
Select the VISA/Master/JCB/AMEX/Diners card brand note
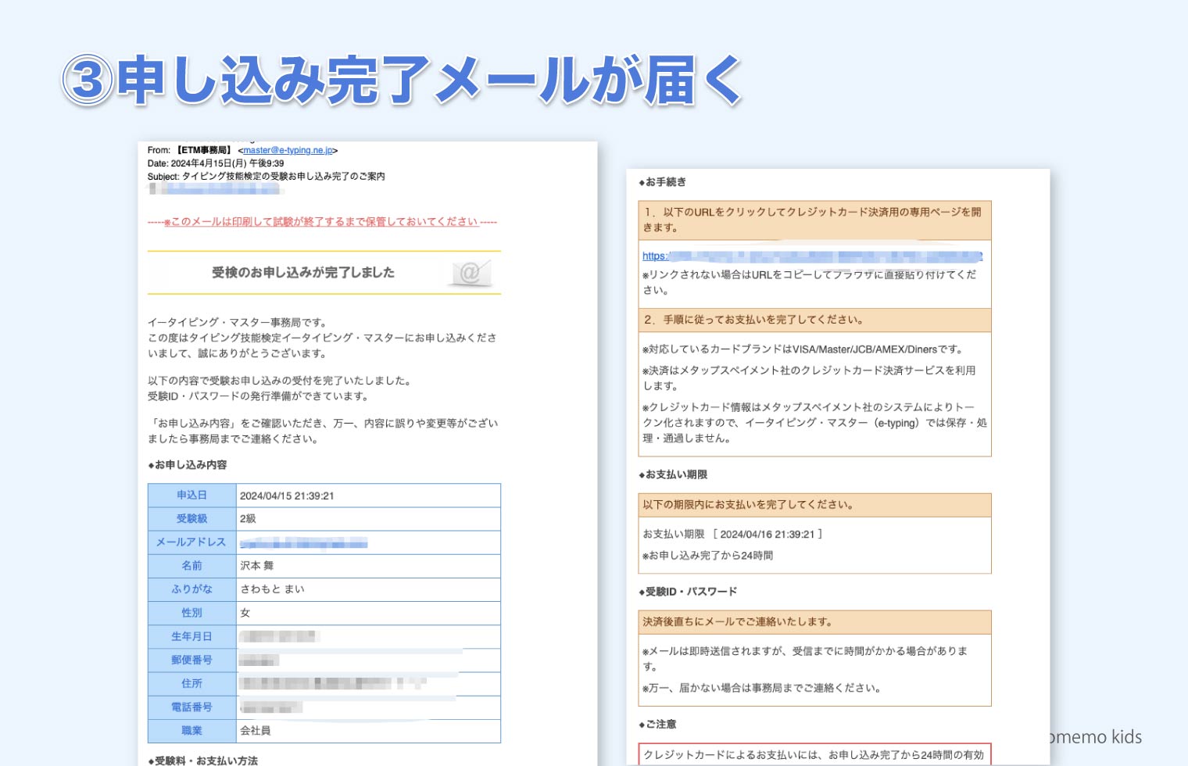(x=805, y=349)
